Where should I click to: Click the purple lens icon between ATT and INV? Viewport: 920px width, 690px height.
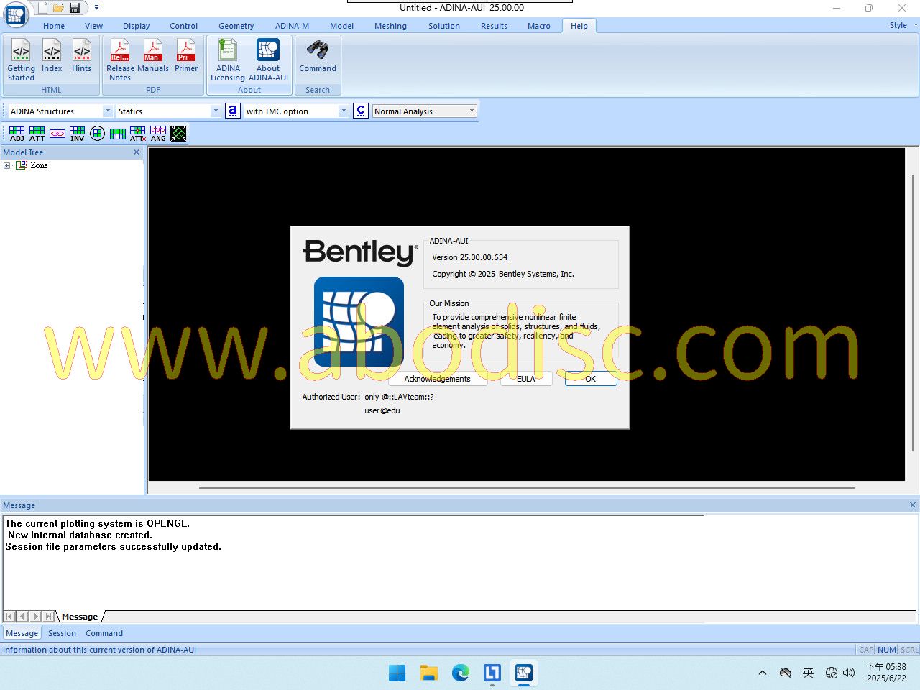click(x=57, y=134)
